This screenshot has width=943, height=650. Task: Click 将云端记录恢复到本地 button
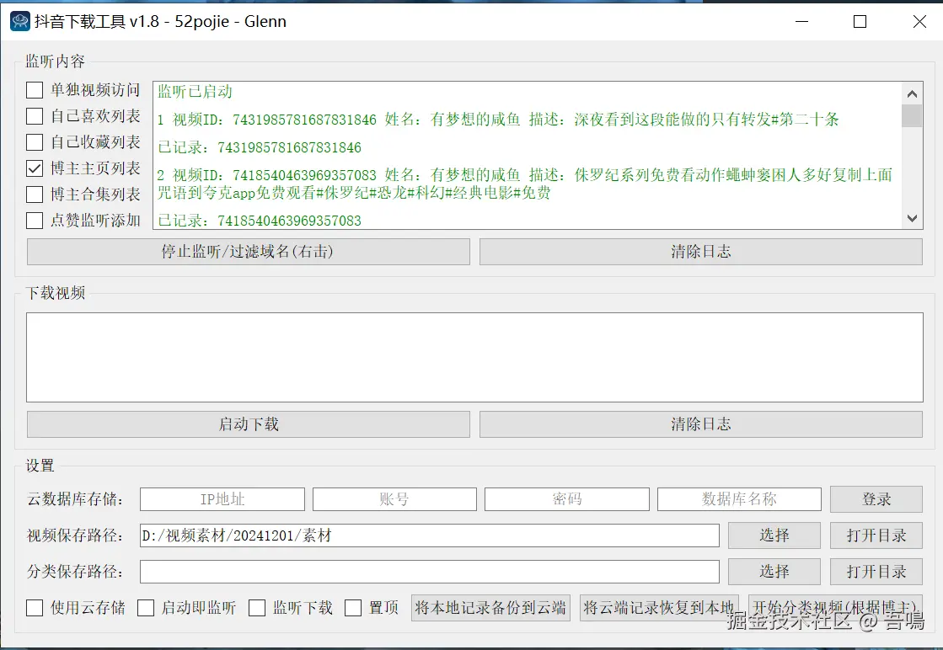click(659, 608)
